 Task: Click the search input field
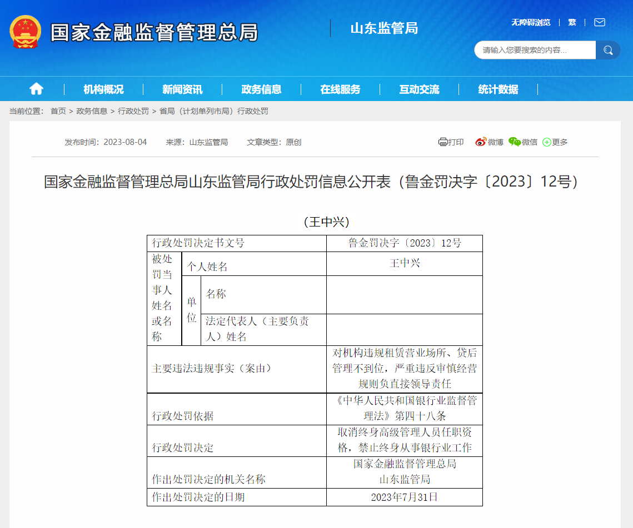pyautogui.click(x=534, y=50)
